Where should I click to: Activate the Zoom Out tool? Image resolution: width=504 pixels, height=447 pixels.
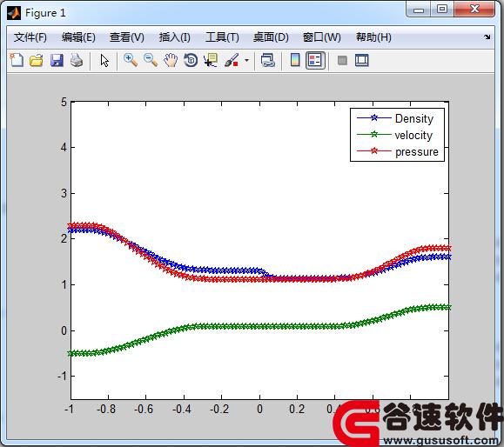tap(151, 60)
